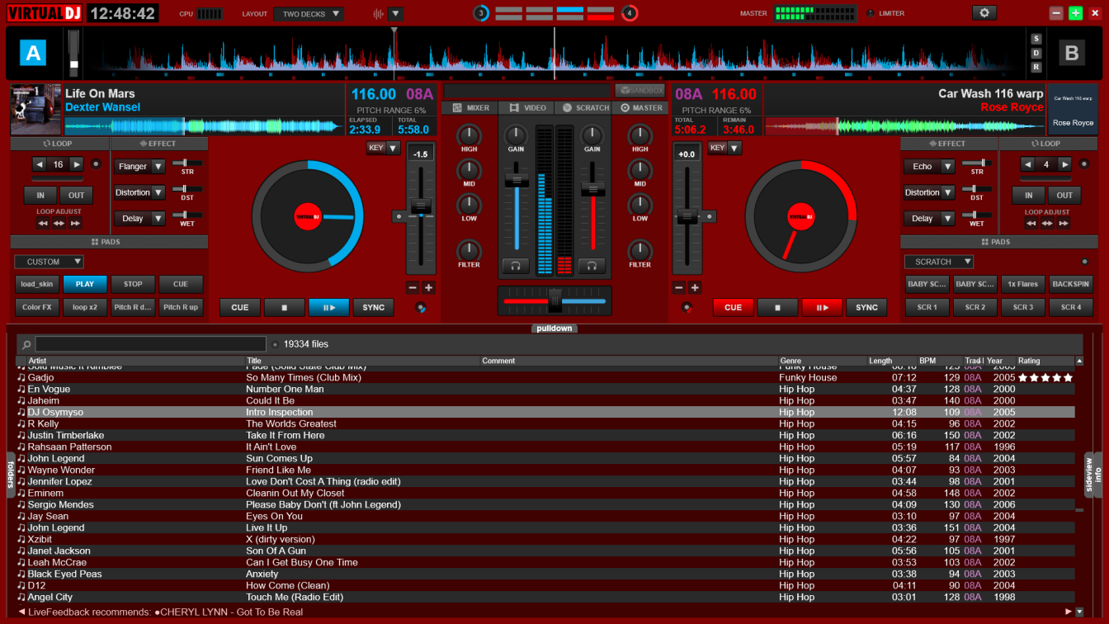
Task: Open the folders side tab
Action: point(11,475)
